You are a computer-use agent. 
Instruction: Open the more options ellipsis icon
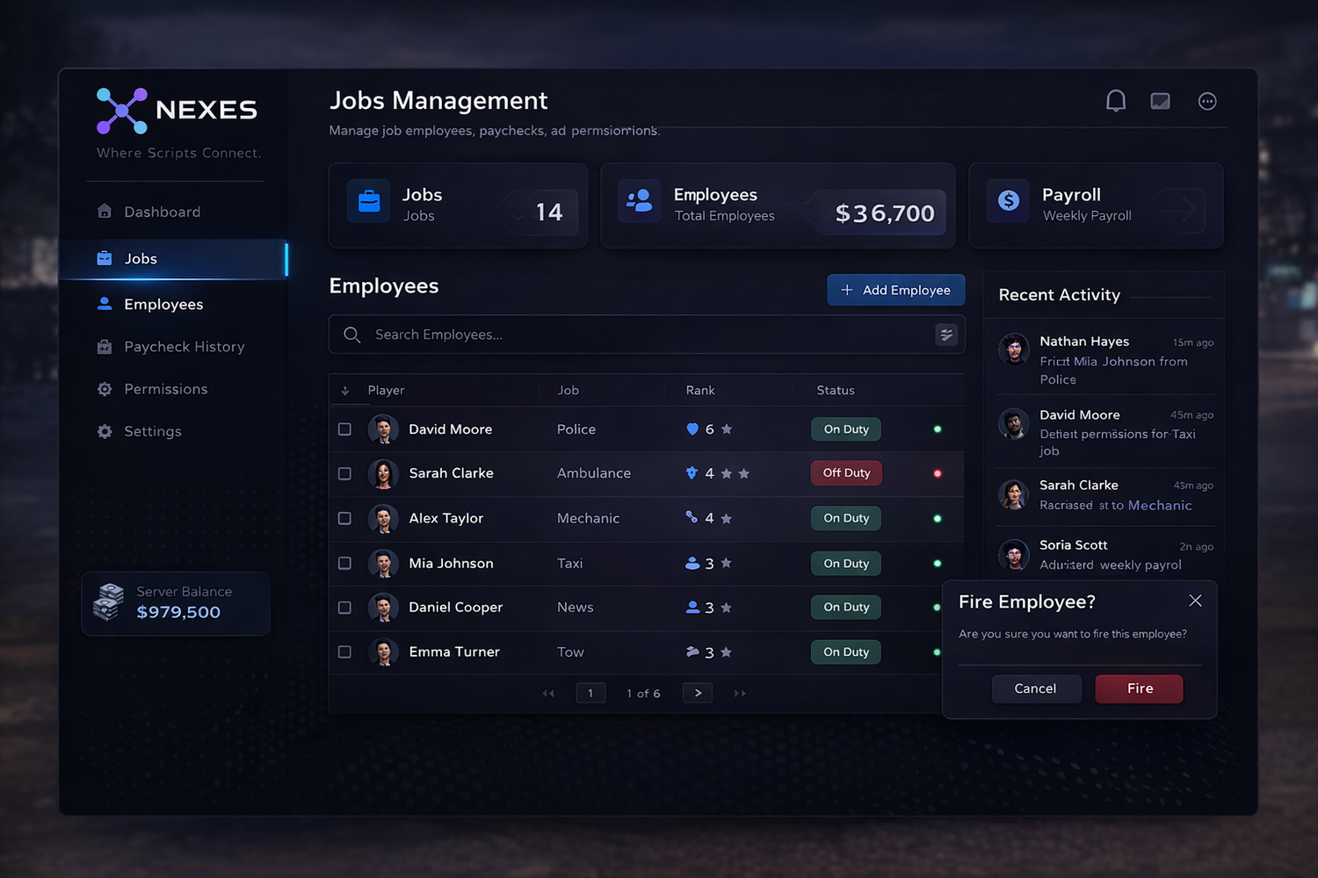(x=1207, y=101)
